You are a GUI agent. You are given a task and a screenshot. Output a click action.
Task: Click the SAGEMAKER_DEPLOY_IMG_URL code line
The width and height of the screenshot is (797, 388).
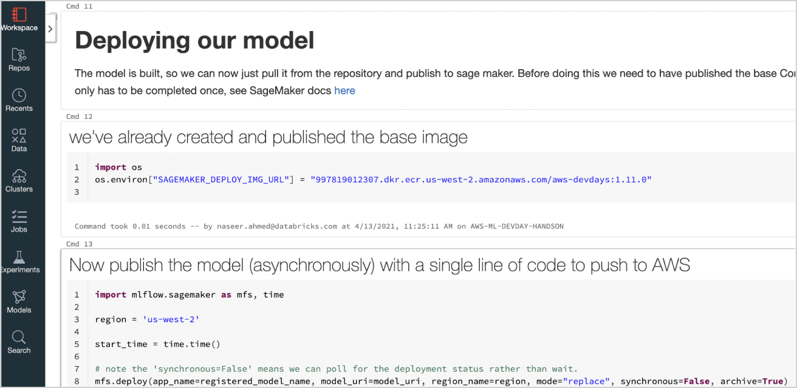(x=373, y=180)
